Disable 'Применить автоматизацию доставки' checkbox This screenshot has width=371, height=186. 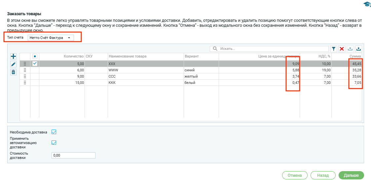(x=54, y=143)
